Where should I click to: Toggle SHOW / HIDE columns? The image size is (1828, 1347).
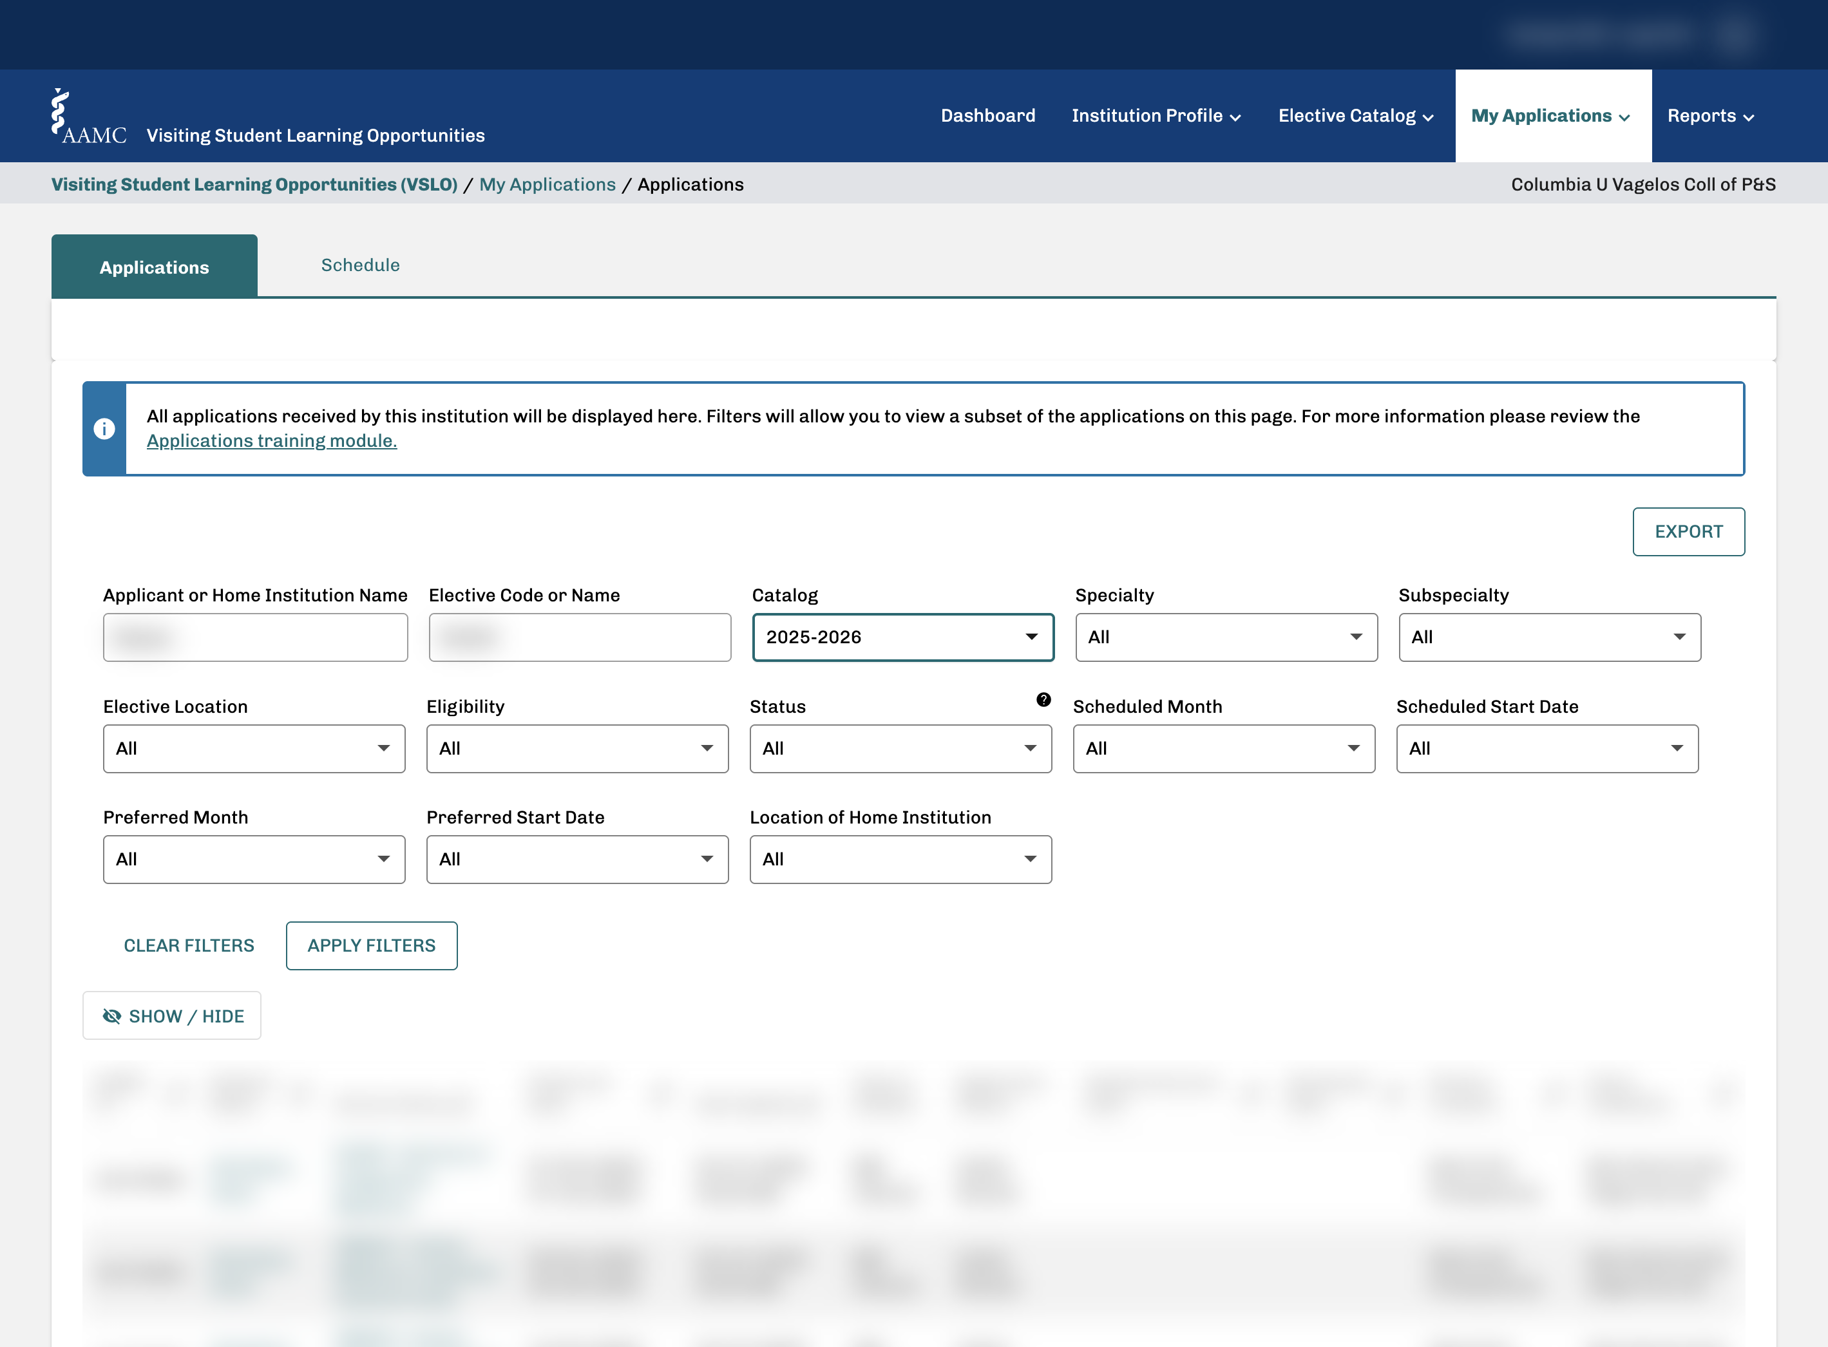[172, 1016]
